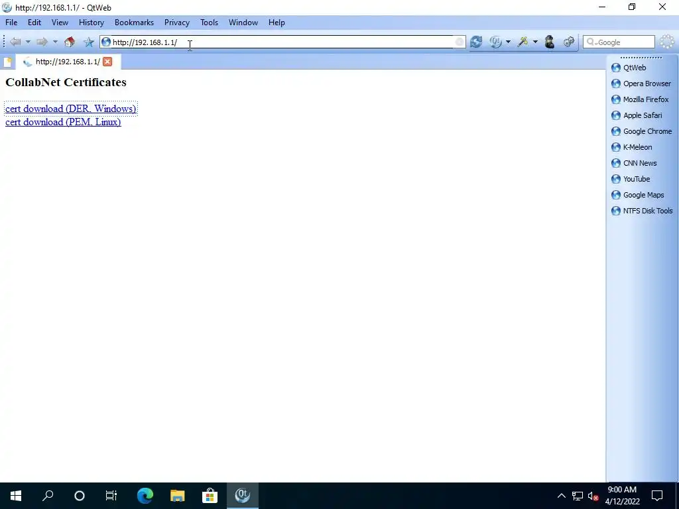
Task: Toggle private browsing spy icon
Action: tap(550, 42)
